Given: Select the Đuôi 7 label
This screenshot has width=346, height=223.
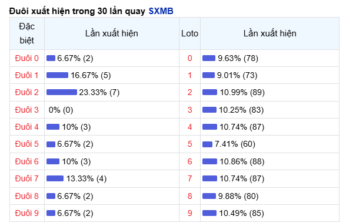Looking at the screenshot, I should pos(26,178).
